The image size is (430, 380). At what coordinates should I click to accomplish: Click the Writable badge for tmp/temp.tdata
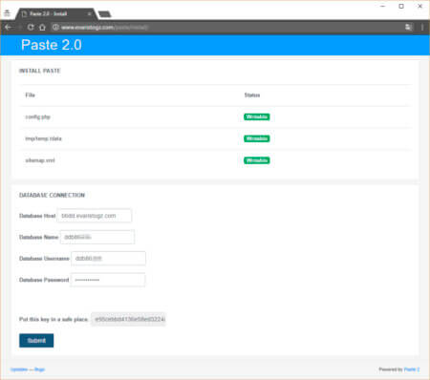point(257,138)
